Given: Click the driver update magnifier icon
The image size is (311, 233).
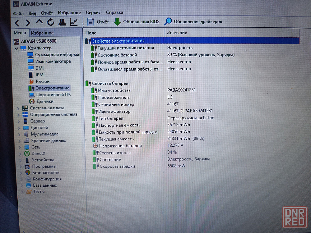Looking at the screenshot, I should click(x=168, y=21).
